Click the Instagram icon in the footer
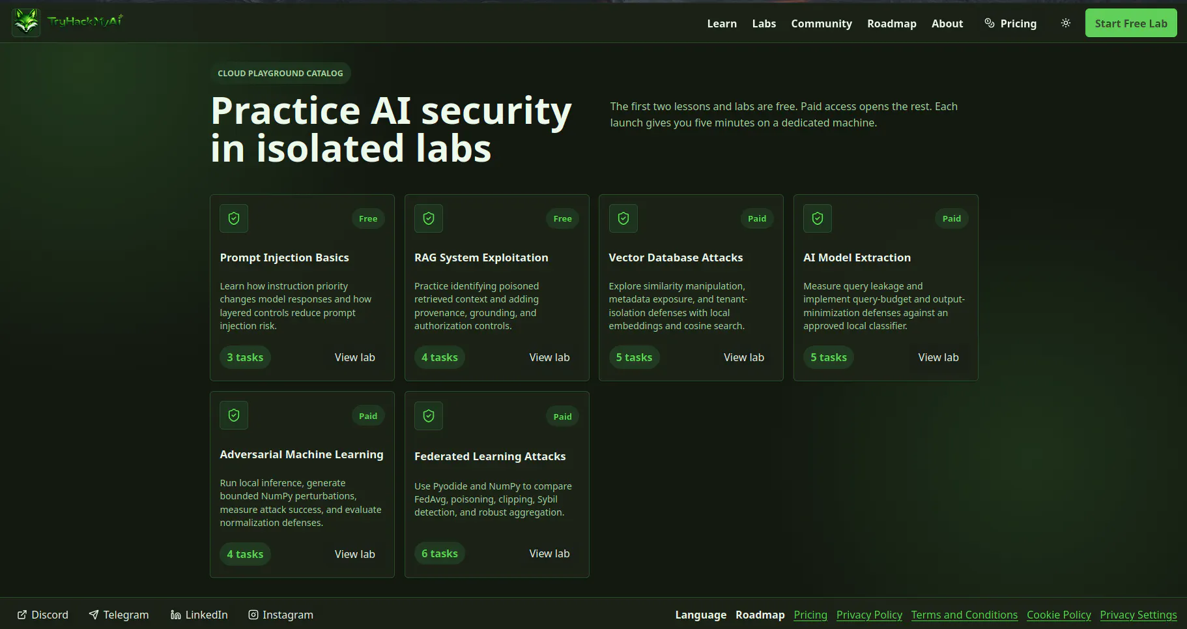 coord(253,615)
